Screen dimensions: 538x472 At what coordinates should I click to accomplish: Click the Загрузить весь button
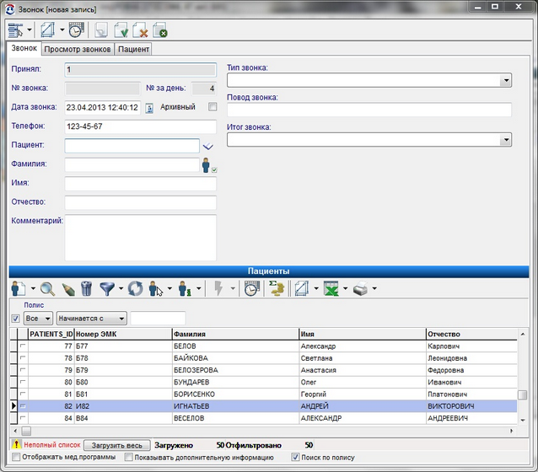point(117,445)
